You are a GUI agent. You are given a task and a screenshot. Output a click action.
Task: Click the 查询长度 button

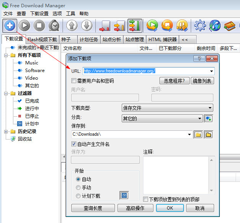click(93, 208)
